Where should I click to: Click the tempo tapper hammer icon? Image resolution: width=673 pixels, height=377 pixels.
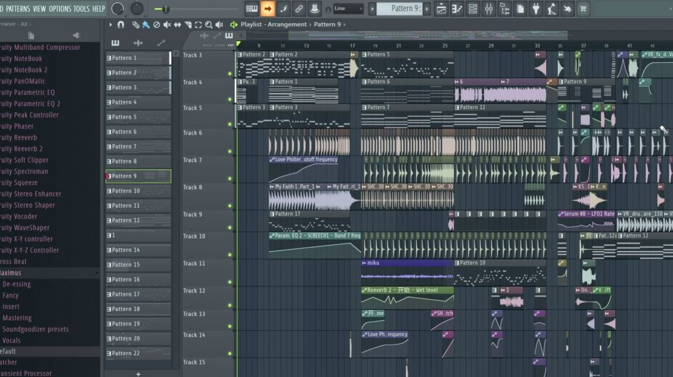coord(552,9)
